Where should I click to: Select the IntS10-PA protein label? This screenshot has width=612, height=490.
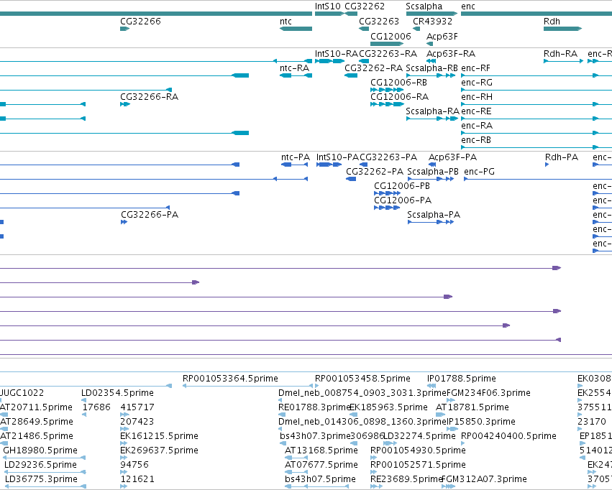pyautogui.click(x=337, y=157)
